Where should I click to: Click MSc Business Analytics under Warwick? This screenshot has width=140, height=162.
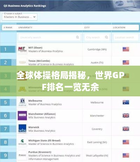pos(42,131)
